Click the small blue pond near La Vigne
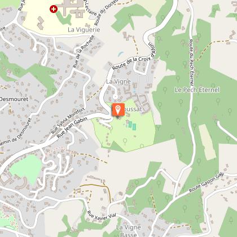Screen dimensions: 237x237 (x=121, y=54)
